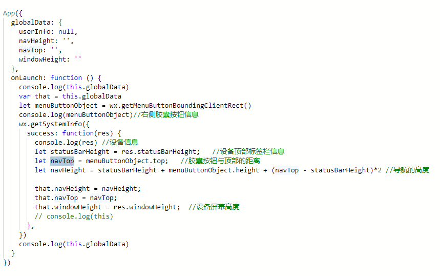Click the windowHeight property in globalData
The height and width of the screenshot is (276, 440).
43,60
